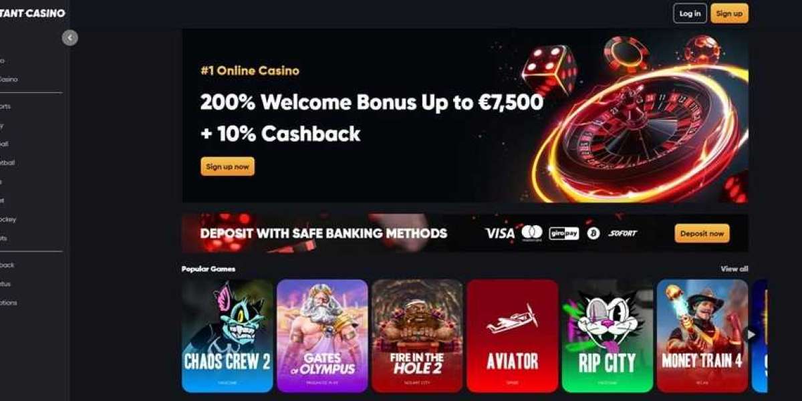The width and height of the screenshot is (802, 401).
Task: Launch the Gates of Olympus game
Action: [x=322, y=336]
